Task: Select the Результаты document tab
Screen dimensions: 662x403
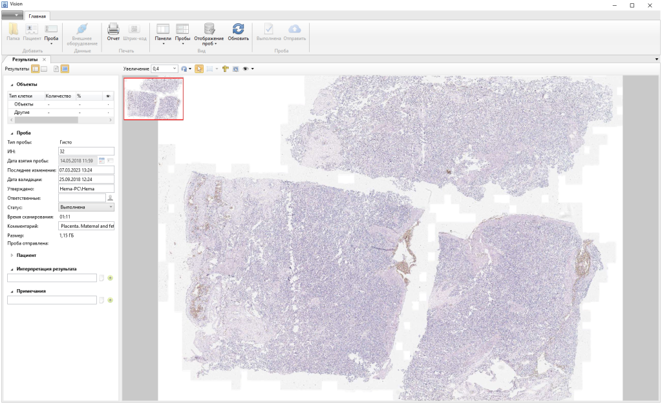Action: 25,60
